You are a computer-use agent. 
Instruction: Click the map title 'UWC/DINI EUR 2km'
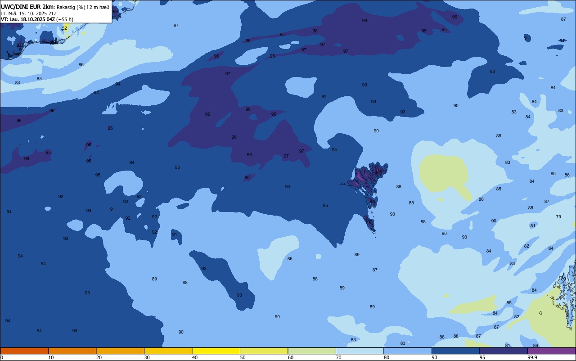[27, 7]
